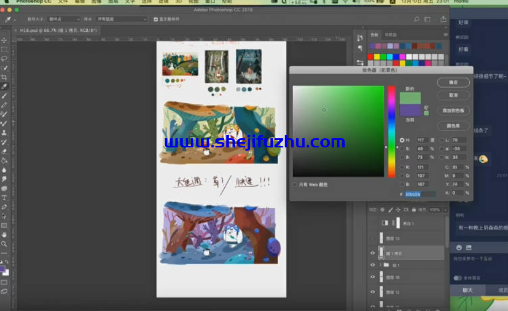
Task: Select the Rectangular Marquee tool
Action: tap(4, 50)
